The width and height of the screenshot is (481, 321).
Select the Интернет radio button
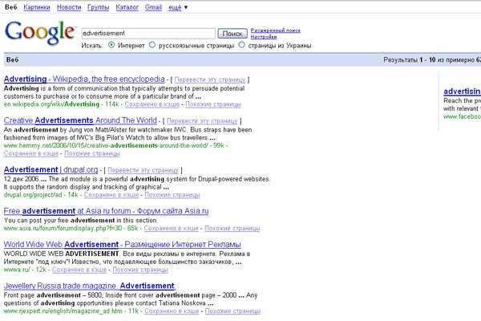(x=111, y=45)
